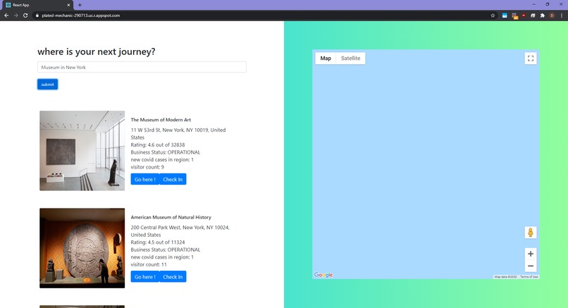568x308 pixels.
Task: Open the Museum of Modern Art photo
Action: coord(82,151)
